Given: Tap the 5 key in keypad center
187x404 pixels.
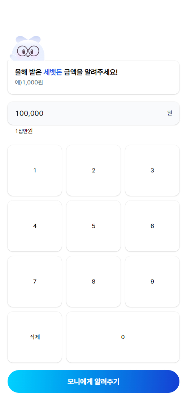Looking at the screenshot, I should (x=93, y=226).
